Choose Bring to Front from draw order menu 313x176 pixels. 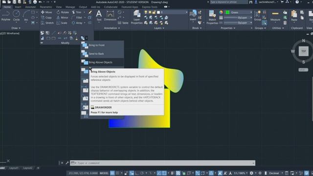102,45
